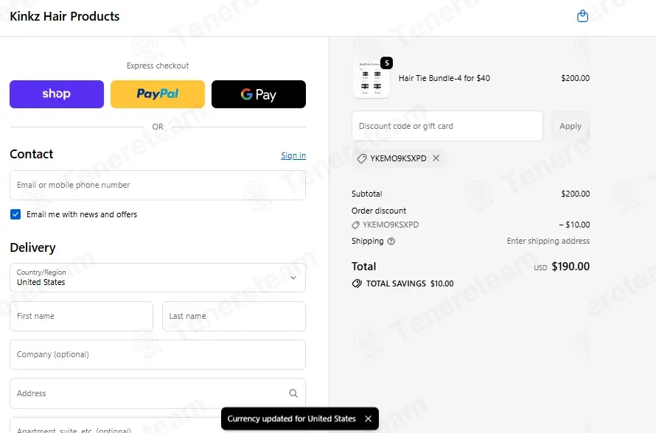The width and height of the screenshot is (656, 433).
Task: Open the Hair Tie Bundle product thumbnail
Action: (371, 79)
